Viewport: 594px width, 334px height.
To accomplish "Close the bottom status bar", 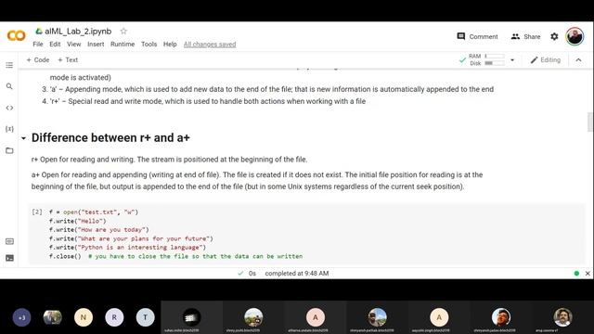I will point(588,274).
